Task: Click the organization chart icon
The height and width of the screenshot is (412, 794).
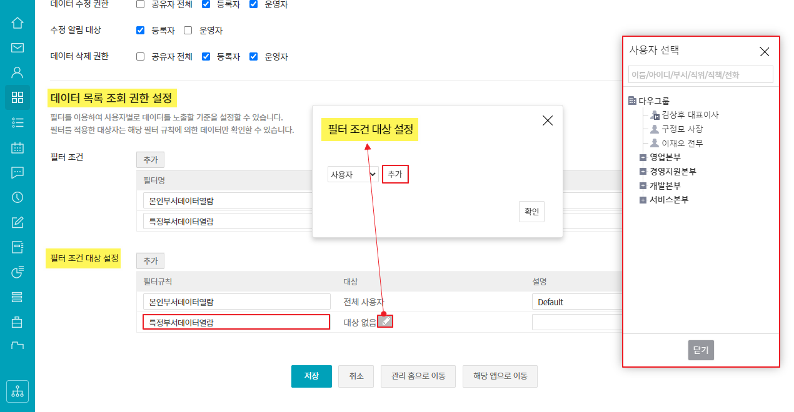Action: tap(18, 391)
